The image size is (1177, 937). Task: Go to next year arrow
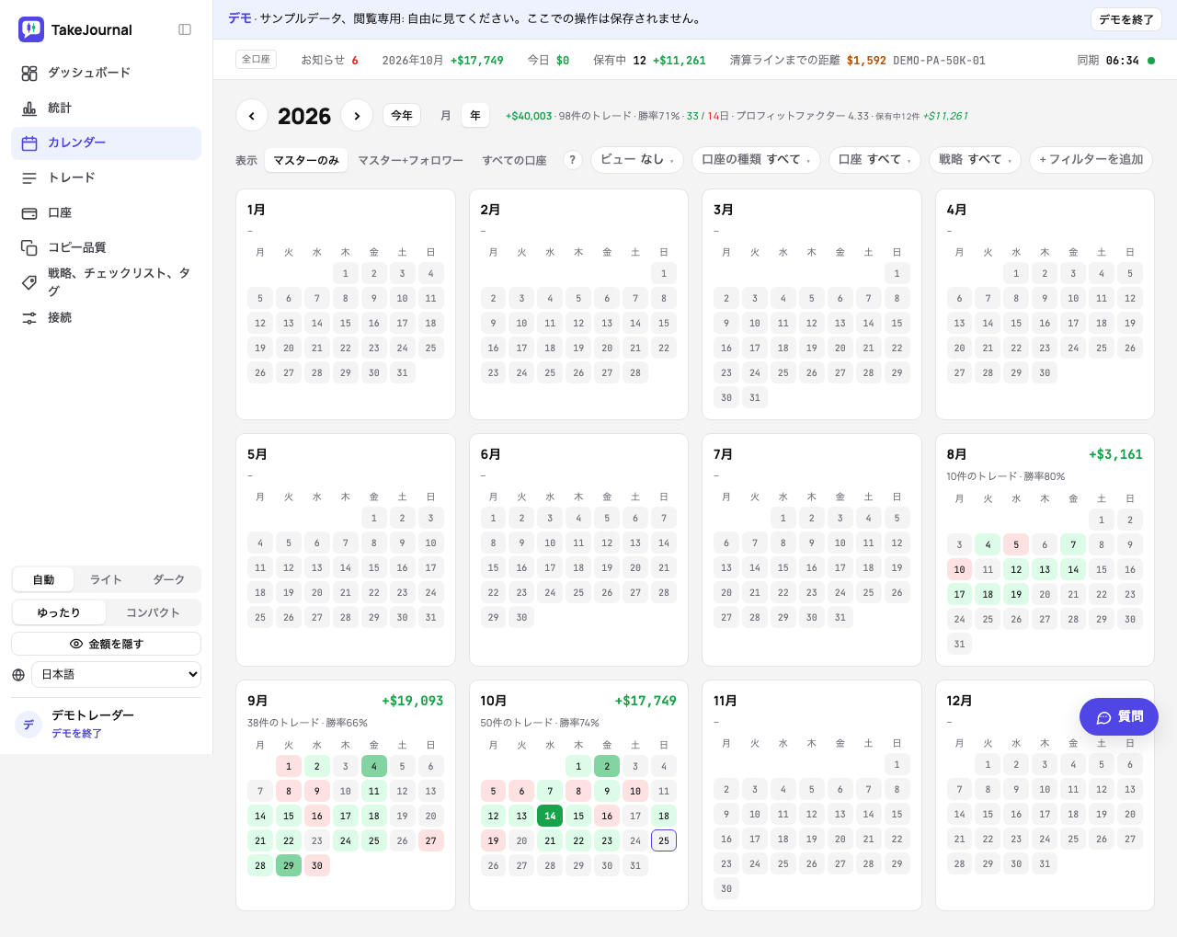(x=357, y=116)
